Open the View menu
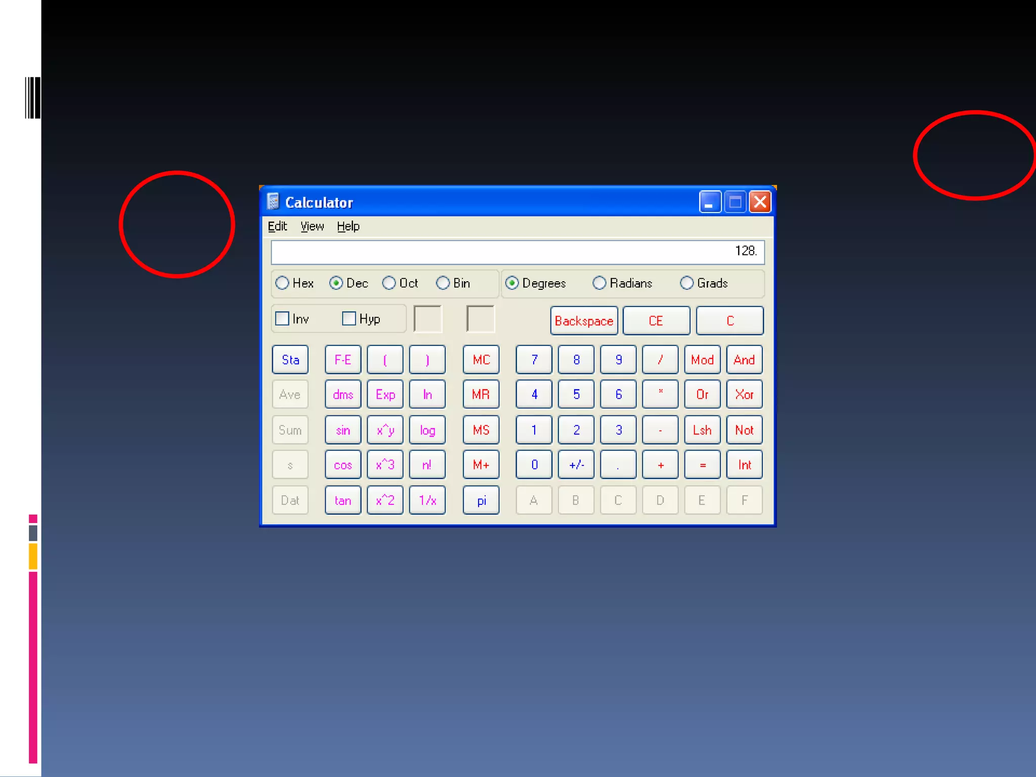Screen dimensions: 1036x777 click(312, 226)
